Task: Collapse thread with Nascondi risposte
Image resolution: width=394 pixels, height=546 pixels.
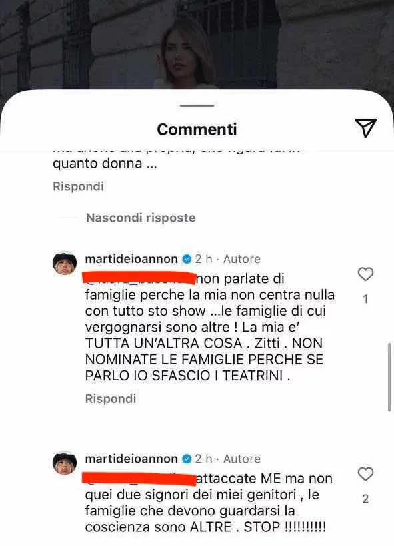Action: (x=141, y=218)
